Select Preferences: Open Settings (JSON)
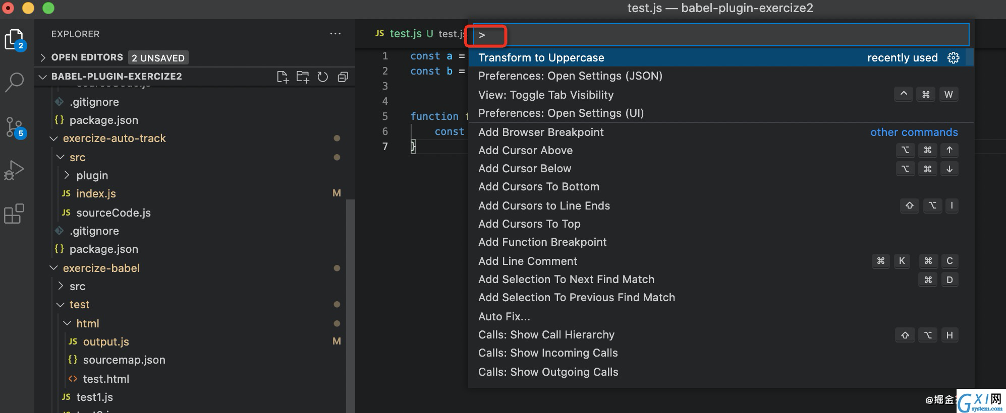 (x=721, y=76)
